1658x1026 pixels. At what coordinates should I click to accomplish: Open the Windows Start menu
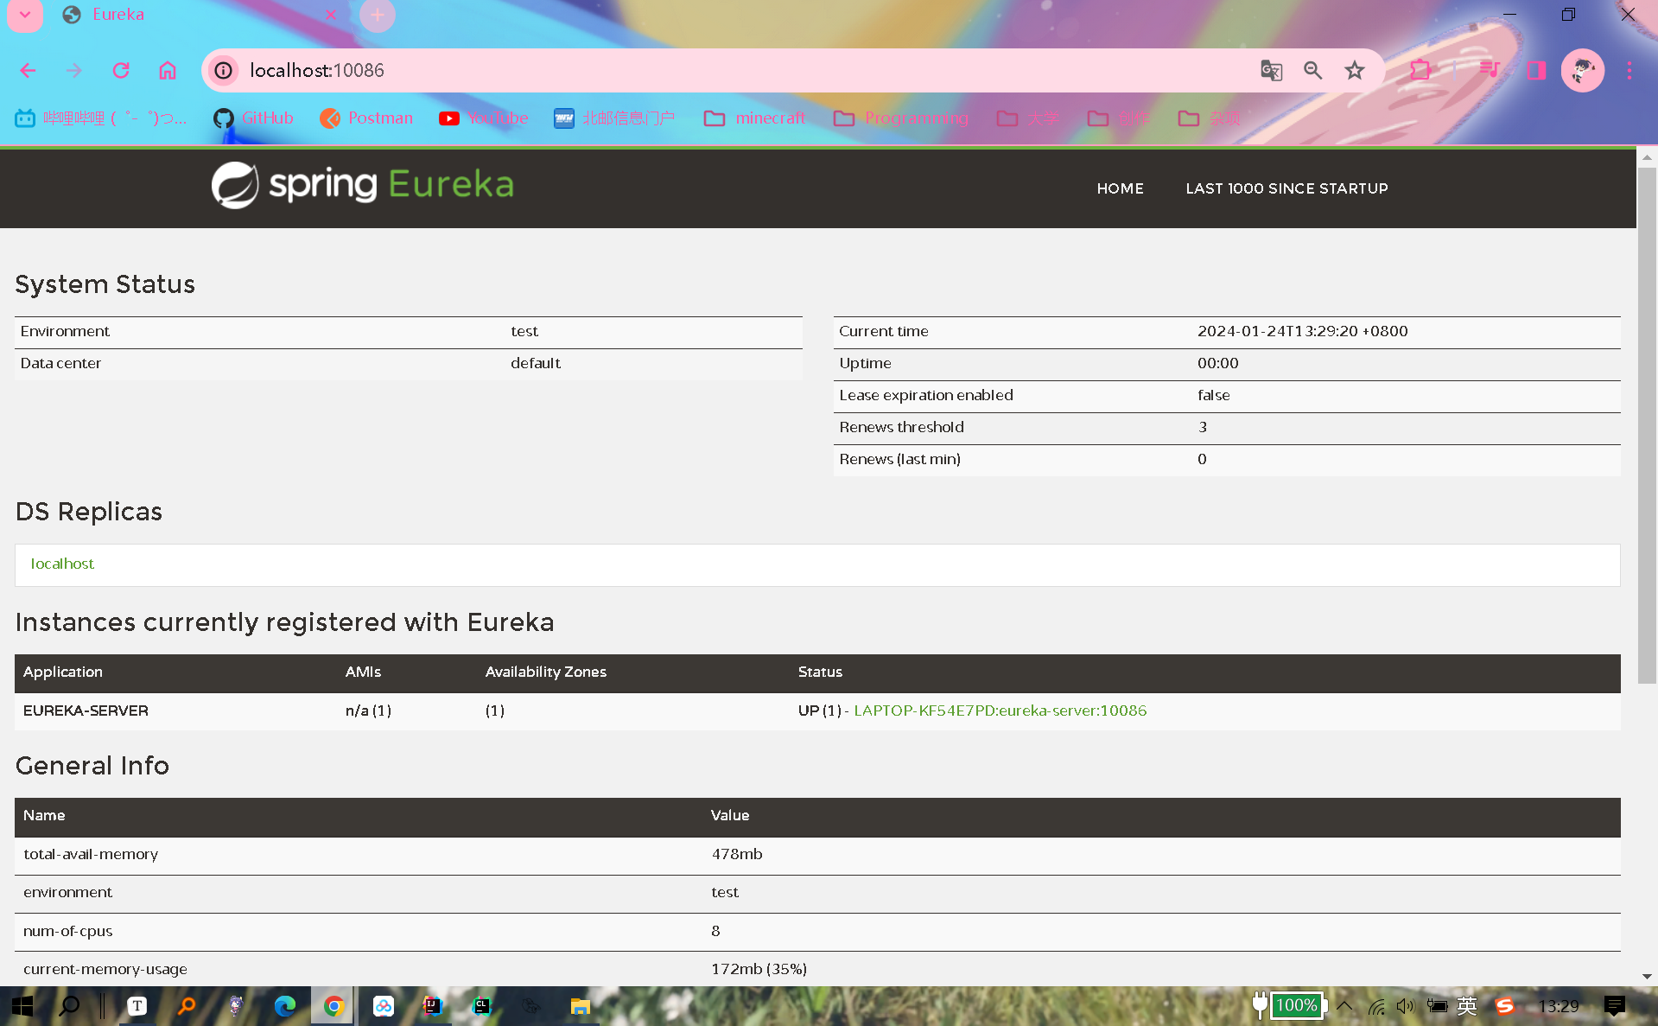pyautogui.click(x=22, y=1006)
